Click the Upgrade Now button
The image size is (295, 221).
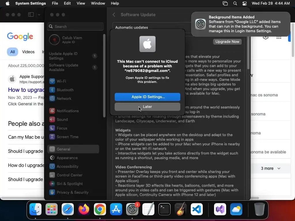(227, 42)
